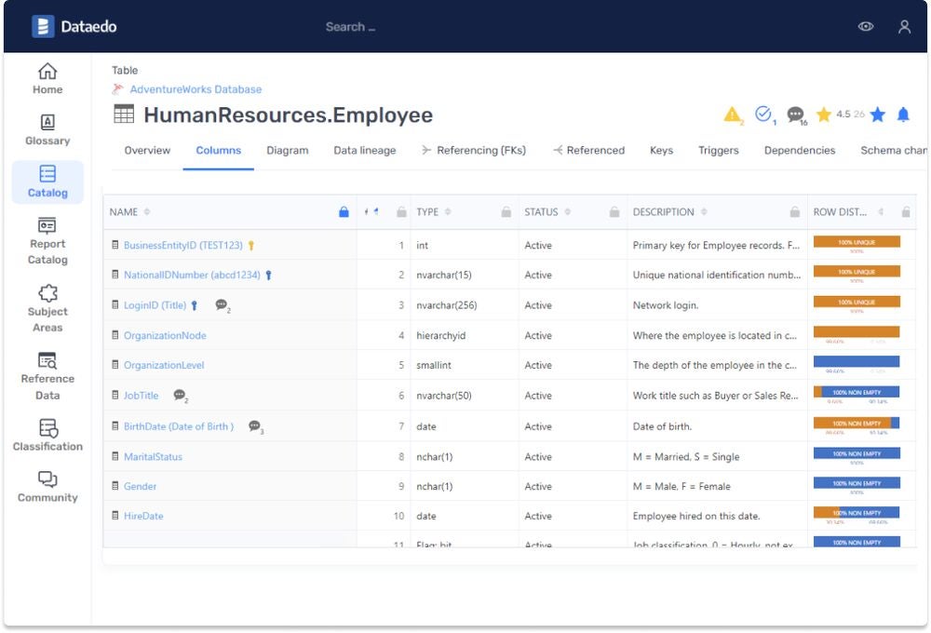Open the user profile icon
This screenshot has height=633, width=931.
[x=904, y=26]
